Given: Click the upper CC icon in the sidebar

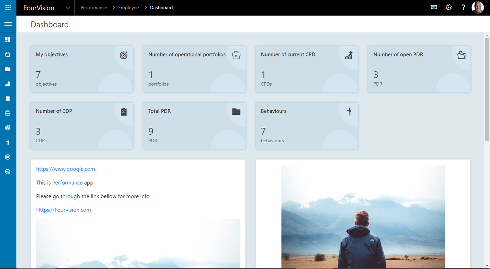Looking at the screenshot, I should pyautogui.click(x=8, y=157).
